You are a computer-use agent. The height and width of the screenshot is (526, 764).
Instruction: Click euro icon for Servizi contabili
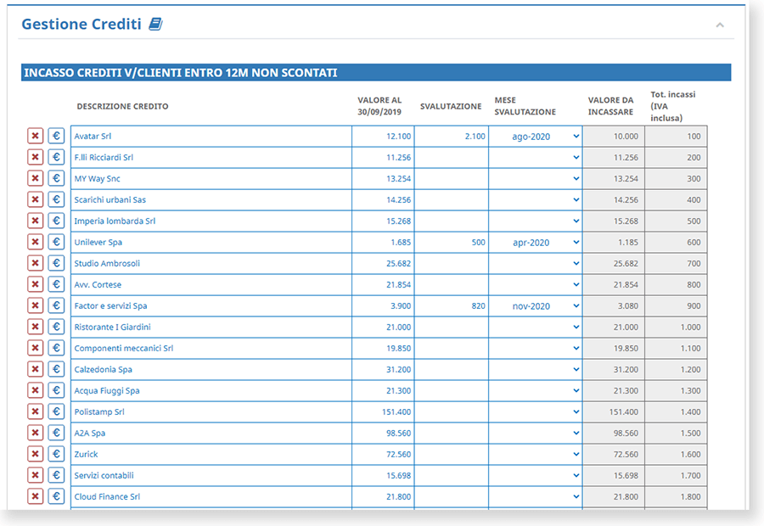[56, 475]
